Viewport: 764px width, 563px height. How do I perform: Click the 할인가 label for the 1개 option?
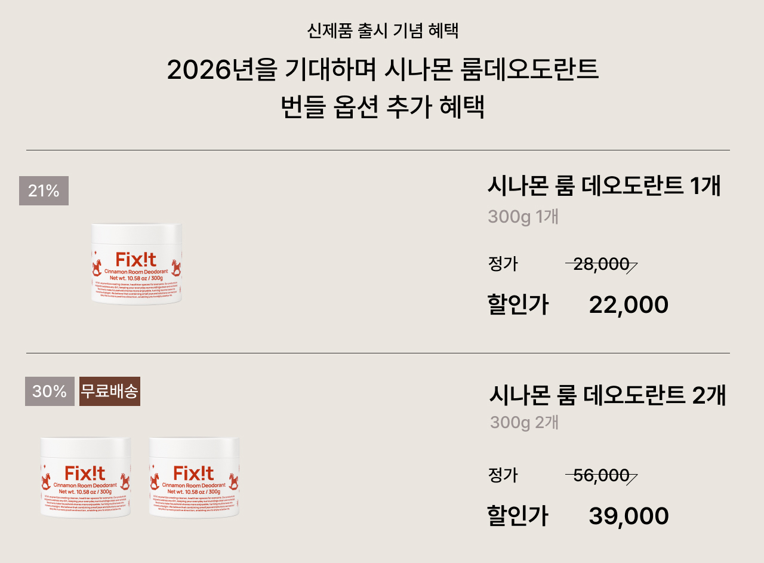517,305
